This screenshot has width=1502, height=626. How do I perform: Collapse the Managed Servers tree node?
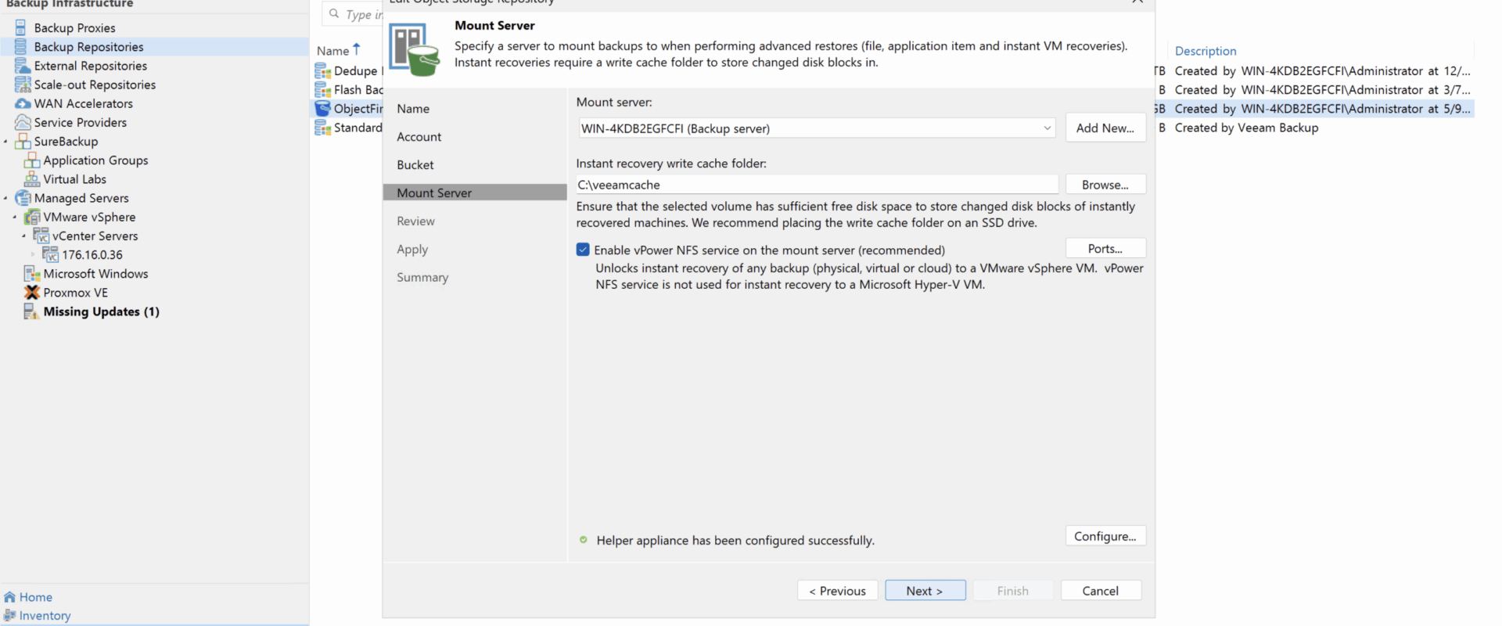tap(5, 198)
